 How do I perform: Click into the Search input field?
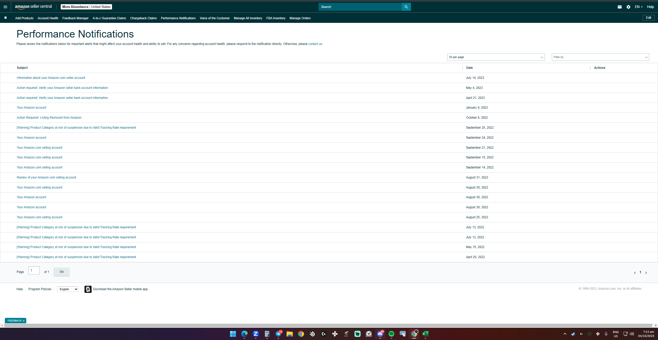360,7
